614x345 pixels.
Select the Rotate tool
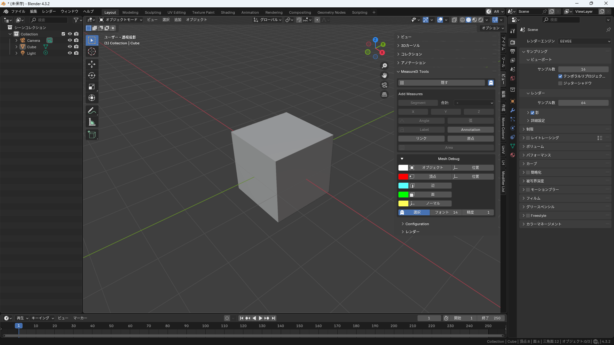tap(92, 76)
